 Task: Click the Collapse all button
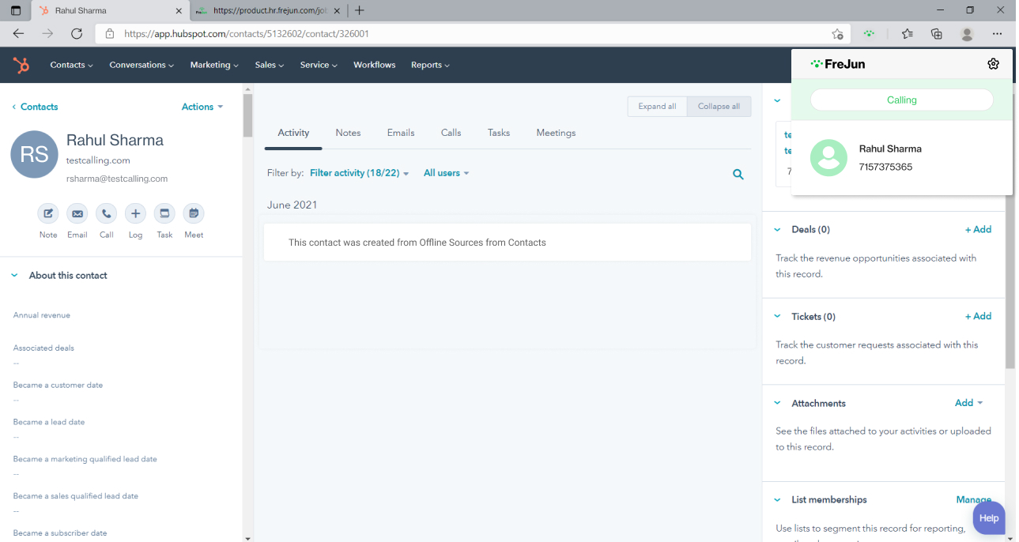tap(719, 107)
